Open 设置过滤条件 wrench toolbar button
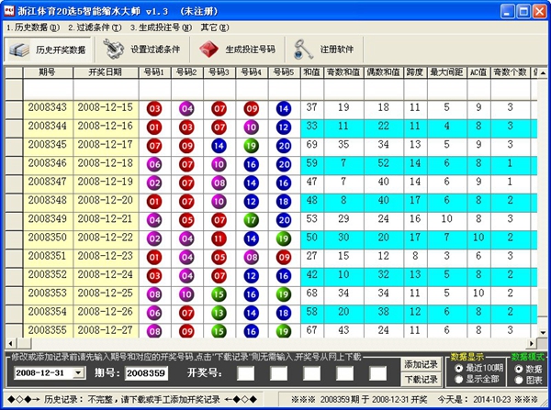Viewport: 551px width, 410px height. tap(142, 50)
